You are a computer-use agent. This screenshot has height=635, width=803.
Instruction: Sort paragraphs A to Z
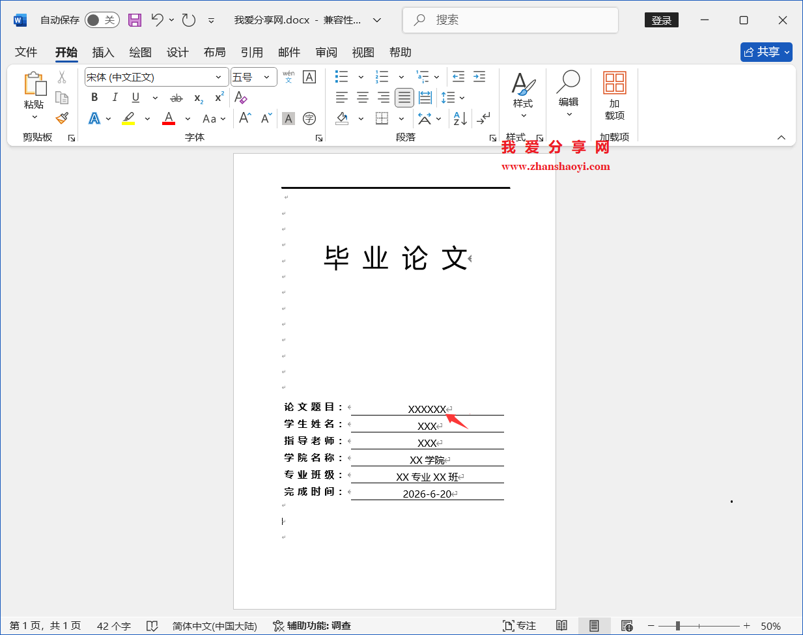460,118
